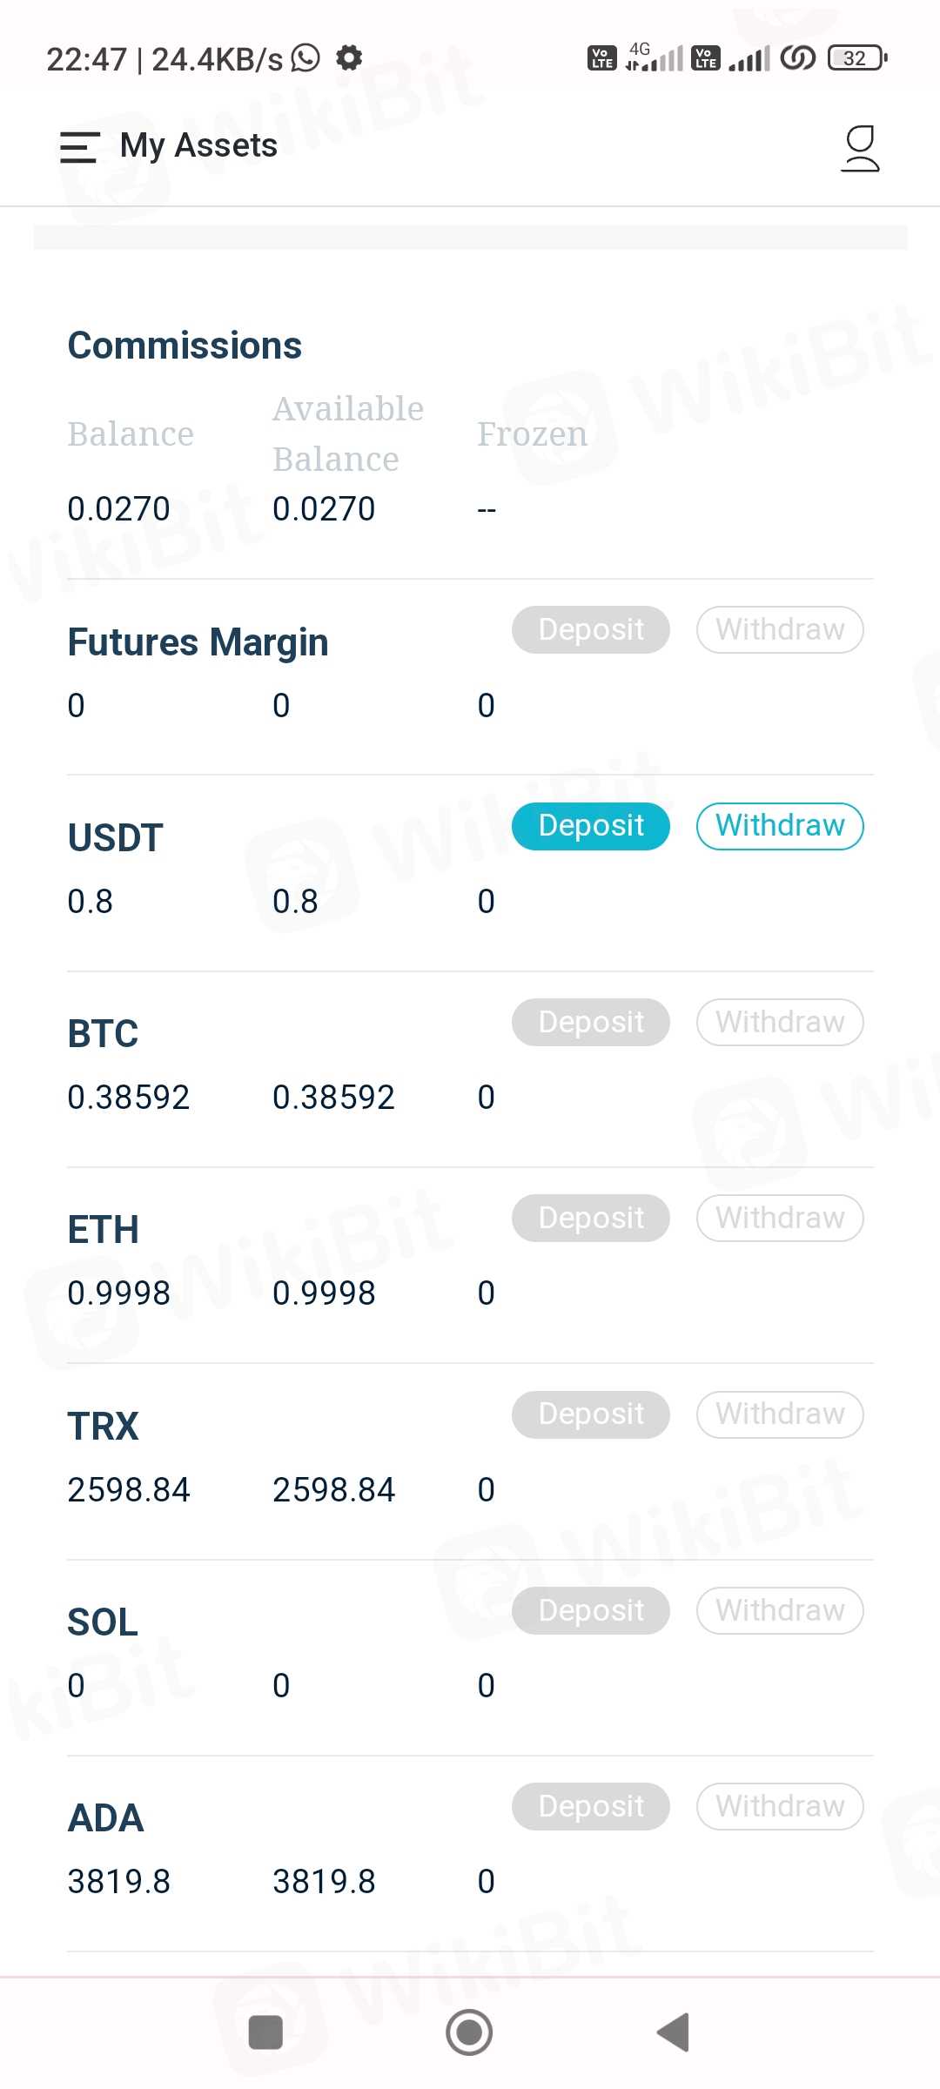The image size is (940, 2089).
Task: Tap the WhatsApp status bar icon
Action: coord(305,58)
